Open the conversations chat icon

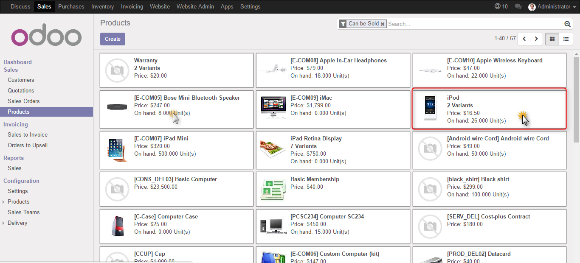(x=518, y=7)
